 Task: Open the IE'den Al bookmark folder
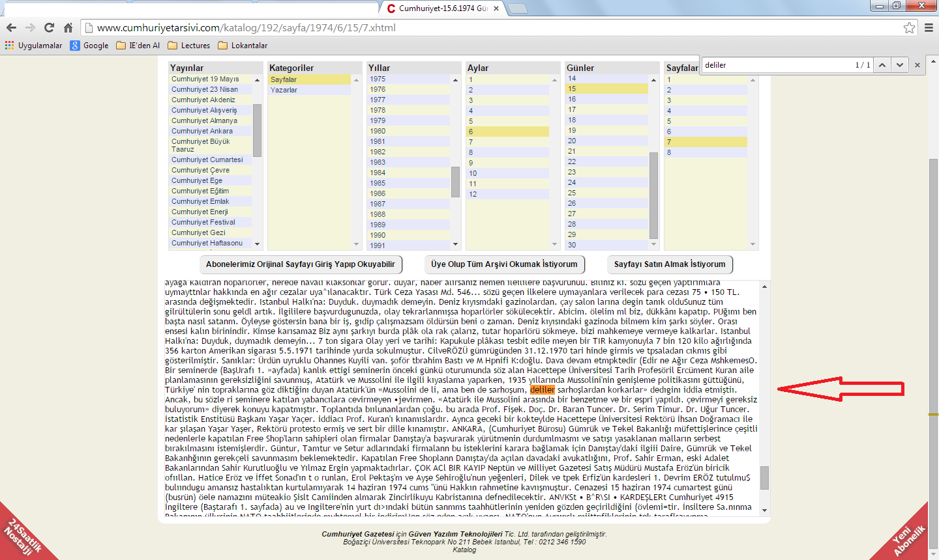pyautogui.click(x=138, y=46)
